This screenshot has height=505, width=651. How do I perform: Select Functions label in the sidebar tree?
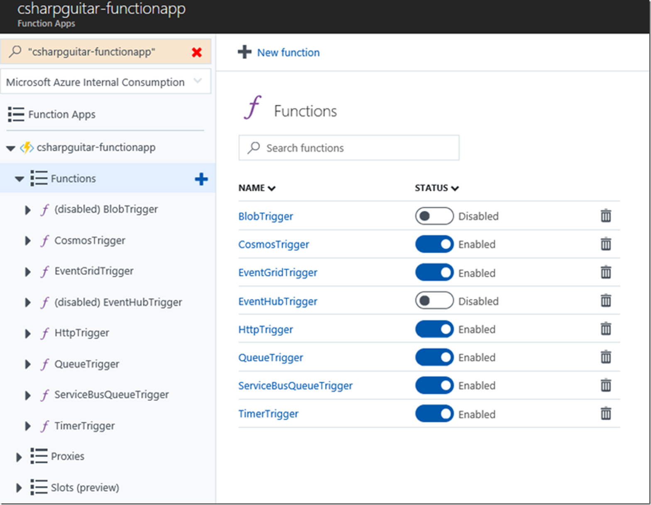point(73,179)
